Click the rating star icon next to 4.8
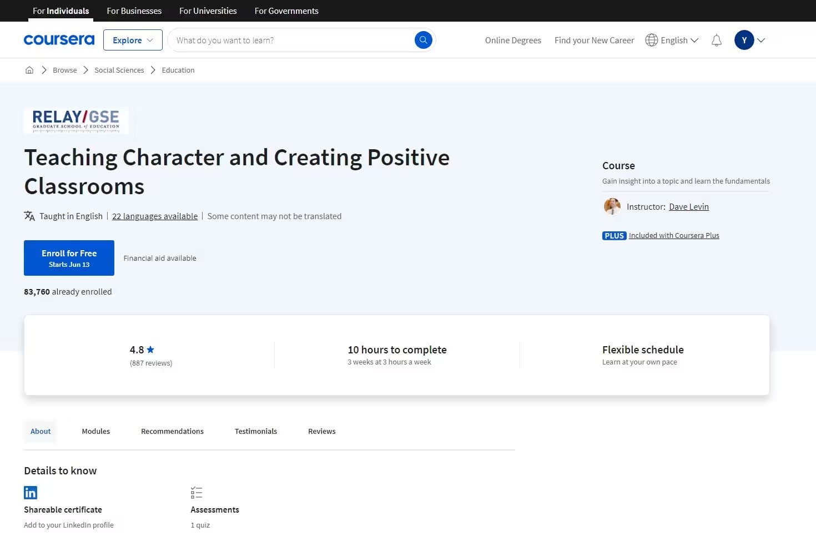 pos(150,350)
